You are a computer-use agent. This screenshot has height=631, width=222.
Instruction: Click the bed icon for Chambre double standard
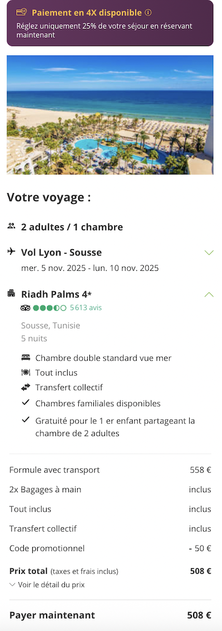(26, 357)
